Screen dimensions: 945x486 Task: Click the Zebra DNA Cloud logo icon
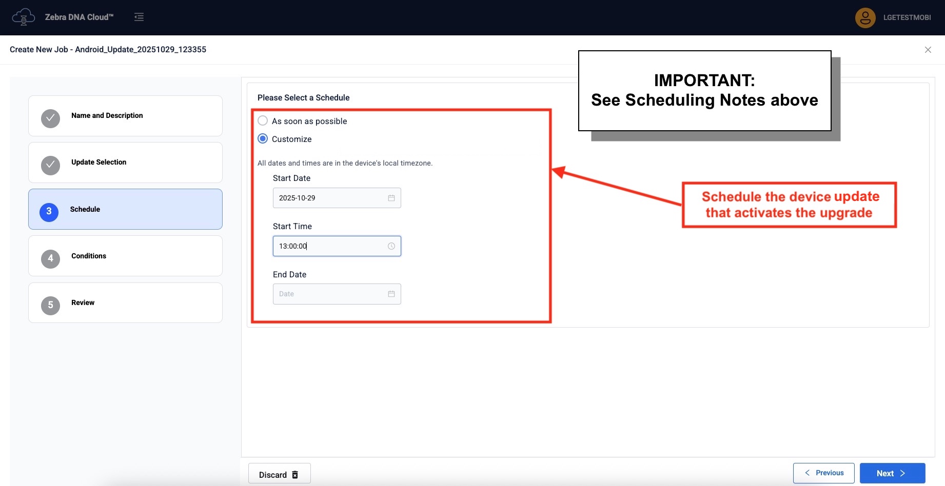[x=23, y=17]
